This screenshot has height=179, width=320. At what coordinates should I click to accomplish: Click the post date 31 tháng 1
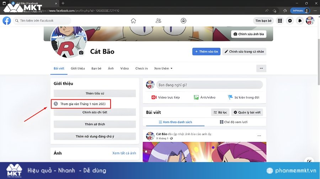coord(162,138)
